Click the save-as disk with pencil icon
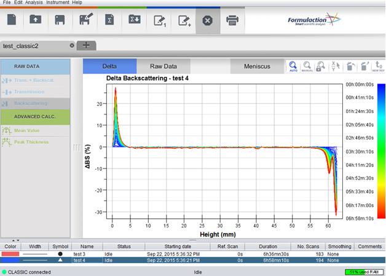Screen dimensions: 386x276 coord(86,19)
